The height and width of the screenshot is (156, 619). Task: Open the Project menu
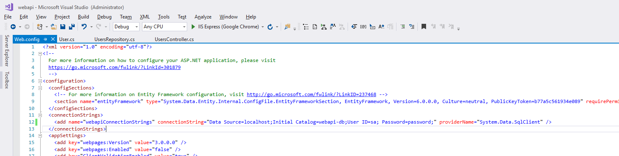pos(62,17)
